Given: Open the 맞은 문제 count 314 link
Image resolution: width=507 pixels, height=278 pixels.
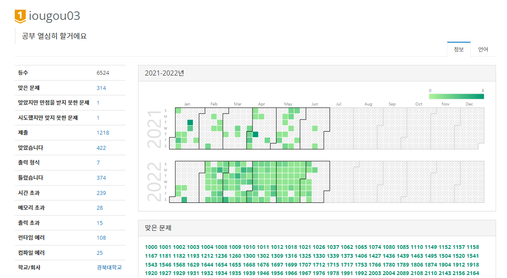Looking at the screenshot, I should pos(101,88).
